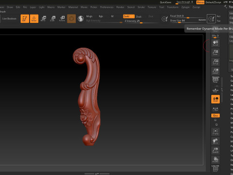Click the orange Menus button
Viewport: 233px width, 175px height.
click(200, 2)
